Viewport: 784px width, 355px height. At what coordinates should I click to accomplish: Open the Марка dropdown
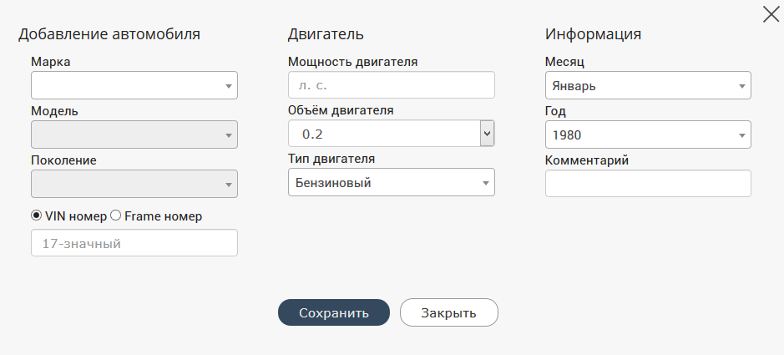point(134,85)
